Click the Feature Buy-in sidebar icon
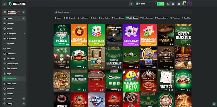 click(x=5, y=63)
